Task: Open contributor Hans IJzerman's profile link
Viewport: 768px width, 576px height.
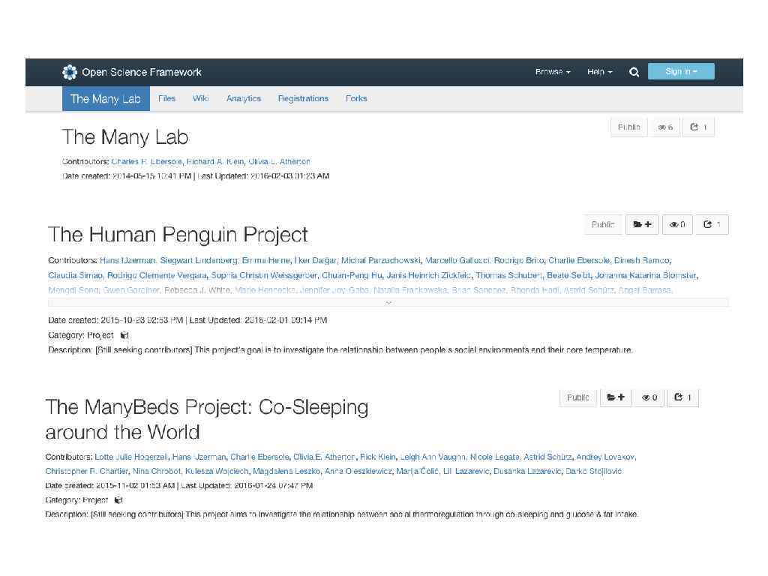Action: pos(127,260)
